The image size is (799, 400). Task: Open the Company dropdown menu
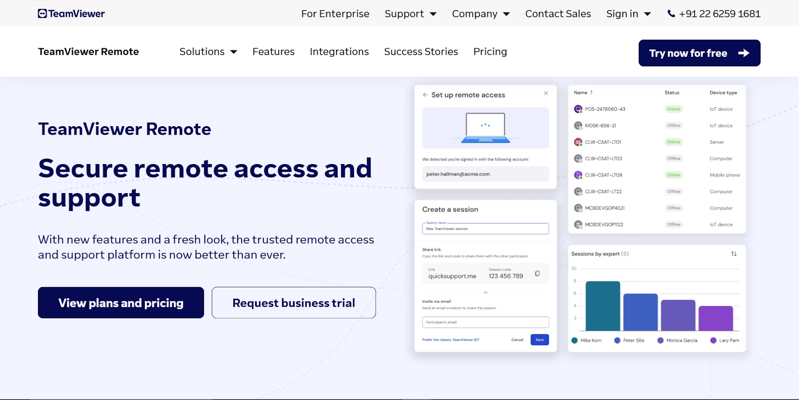tap(480, 14)
